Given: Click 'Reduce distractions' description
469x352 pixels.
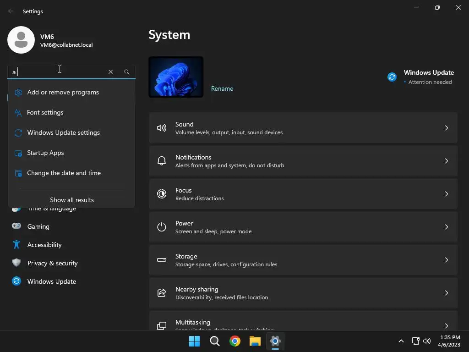Looking at the screenshot, I should pyautogui.click(x=200, y=198).
